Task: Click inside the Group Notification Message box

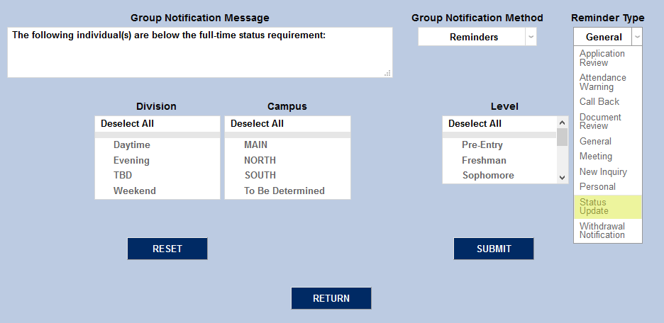Action: pyautogui.click(x=199, y=55)
